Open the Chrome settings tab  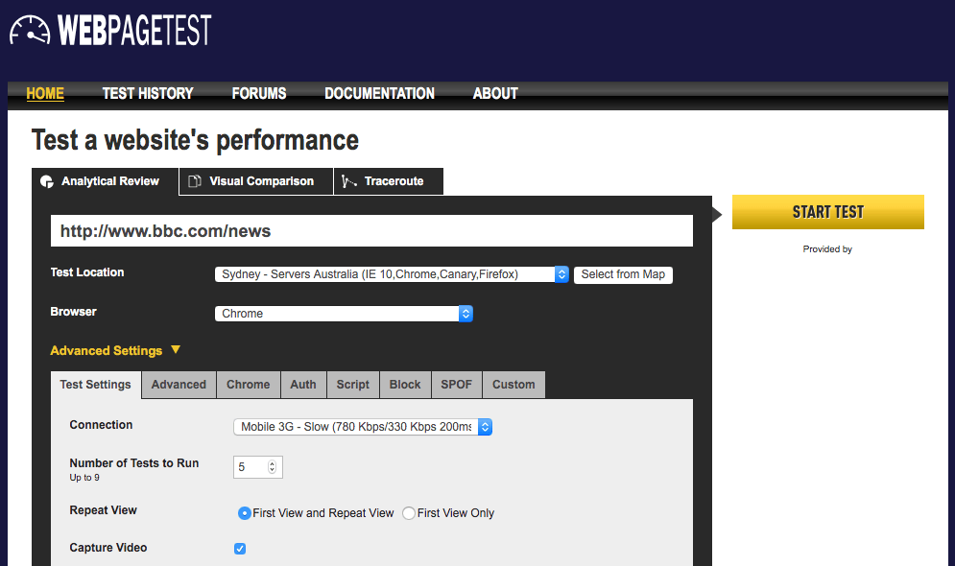coord(249,385)
